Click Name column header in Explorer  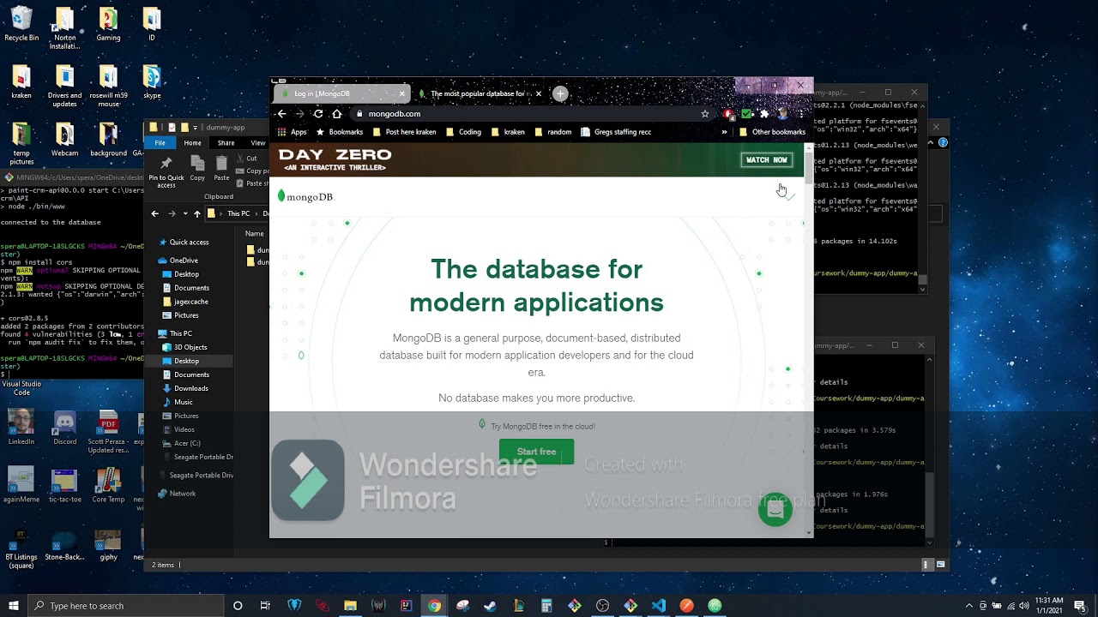(x=254, y=233)
